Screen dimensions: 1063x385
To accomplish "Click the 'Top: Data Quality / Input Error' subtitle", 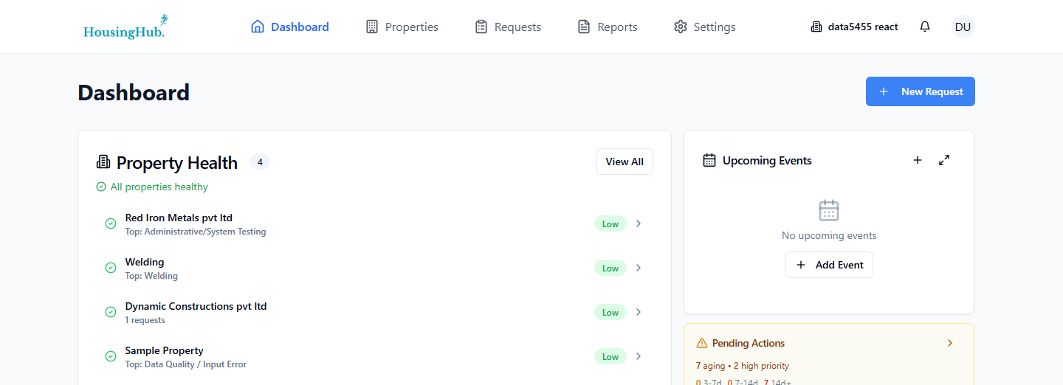I will (186, 364).
